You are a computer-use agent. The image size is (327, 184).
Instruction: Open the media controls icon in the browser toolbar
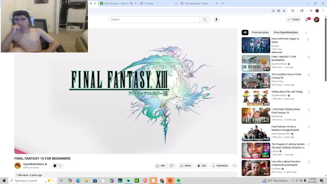pyautogui.click(x=311, y=11)
